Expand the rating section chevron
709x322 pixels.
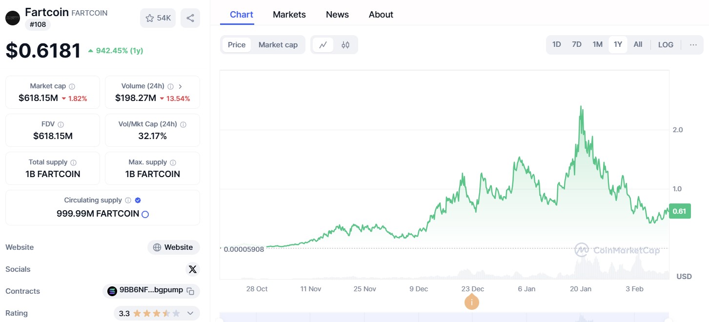tap(191, 313)
